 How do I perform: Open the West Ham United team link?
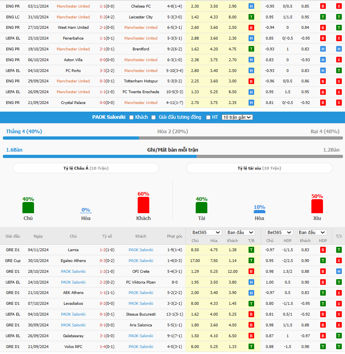[x=73, y=28]
